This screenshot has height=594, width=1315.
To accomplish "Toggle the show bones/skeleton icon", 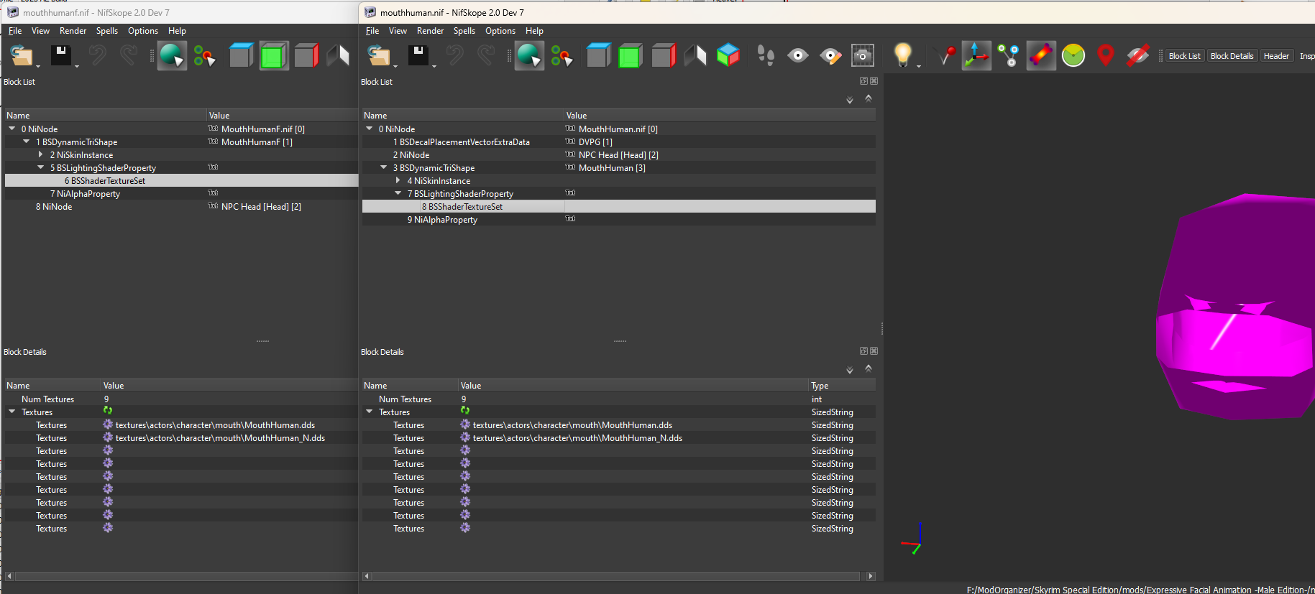I will (1041, 55).
